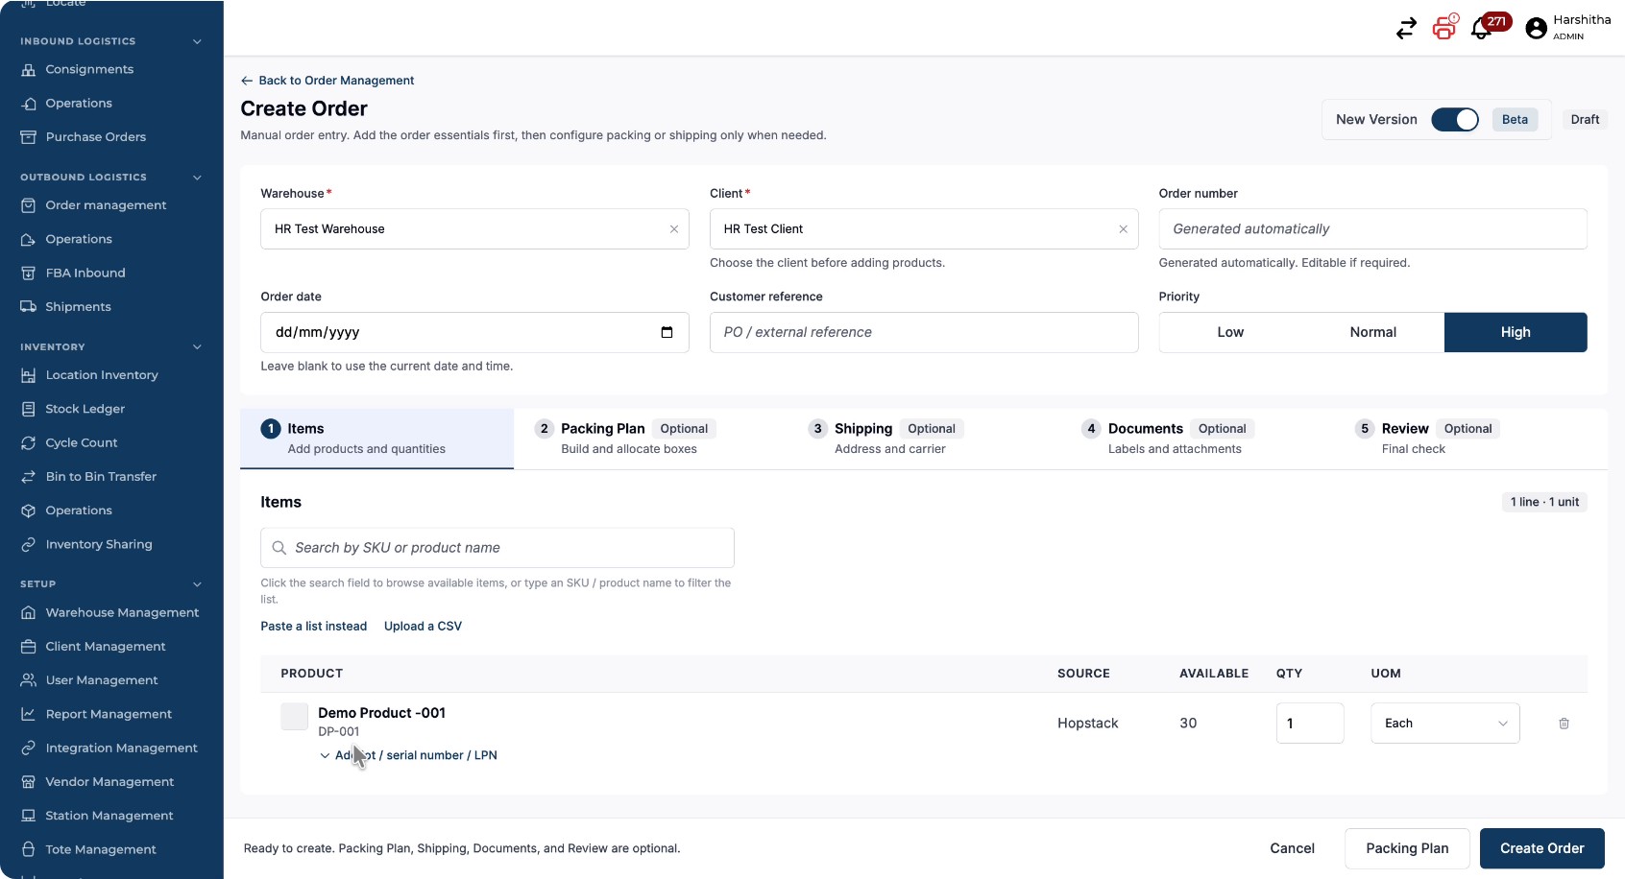Collapse the Inbound Logistics sidebar section
The width and height of the screenshot is (1625, 879).
[x=197, y=41]
